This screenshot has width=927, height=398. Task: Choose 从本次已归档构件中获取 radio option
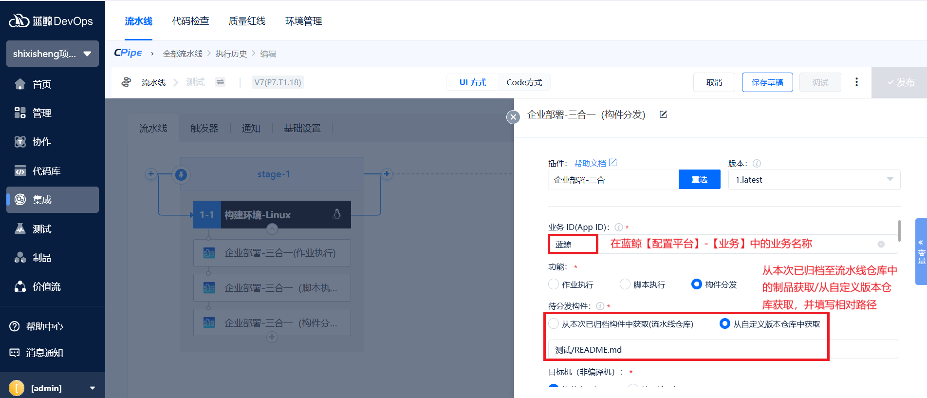pos(554,324)
